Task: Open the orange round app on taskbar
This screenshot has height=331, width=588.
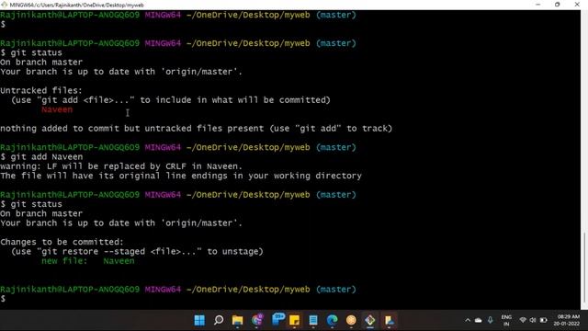Action: 351,320
